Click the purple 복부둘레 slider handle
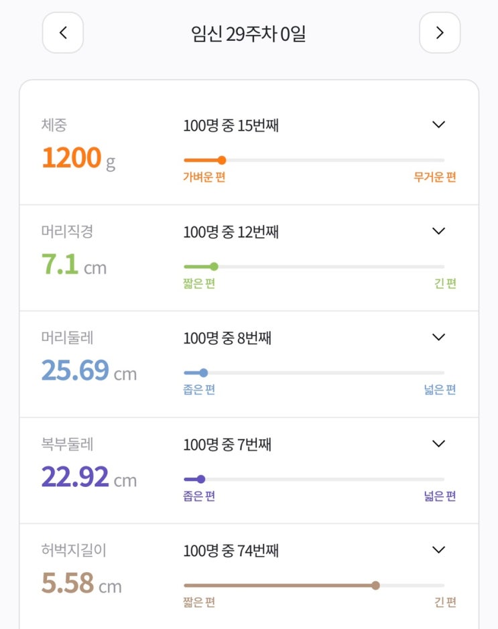Image resolution: width=498 pixels, height=629 pixels. (x=201, y=479)
